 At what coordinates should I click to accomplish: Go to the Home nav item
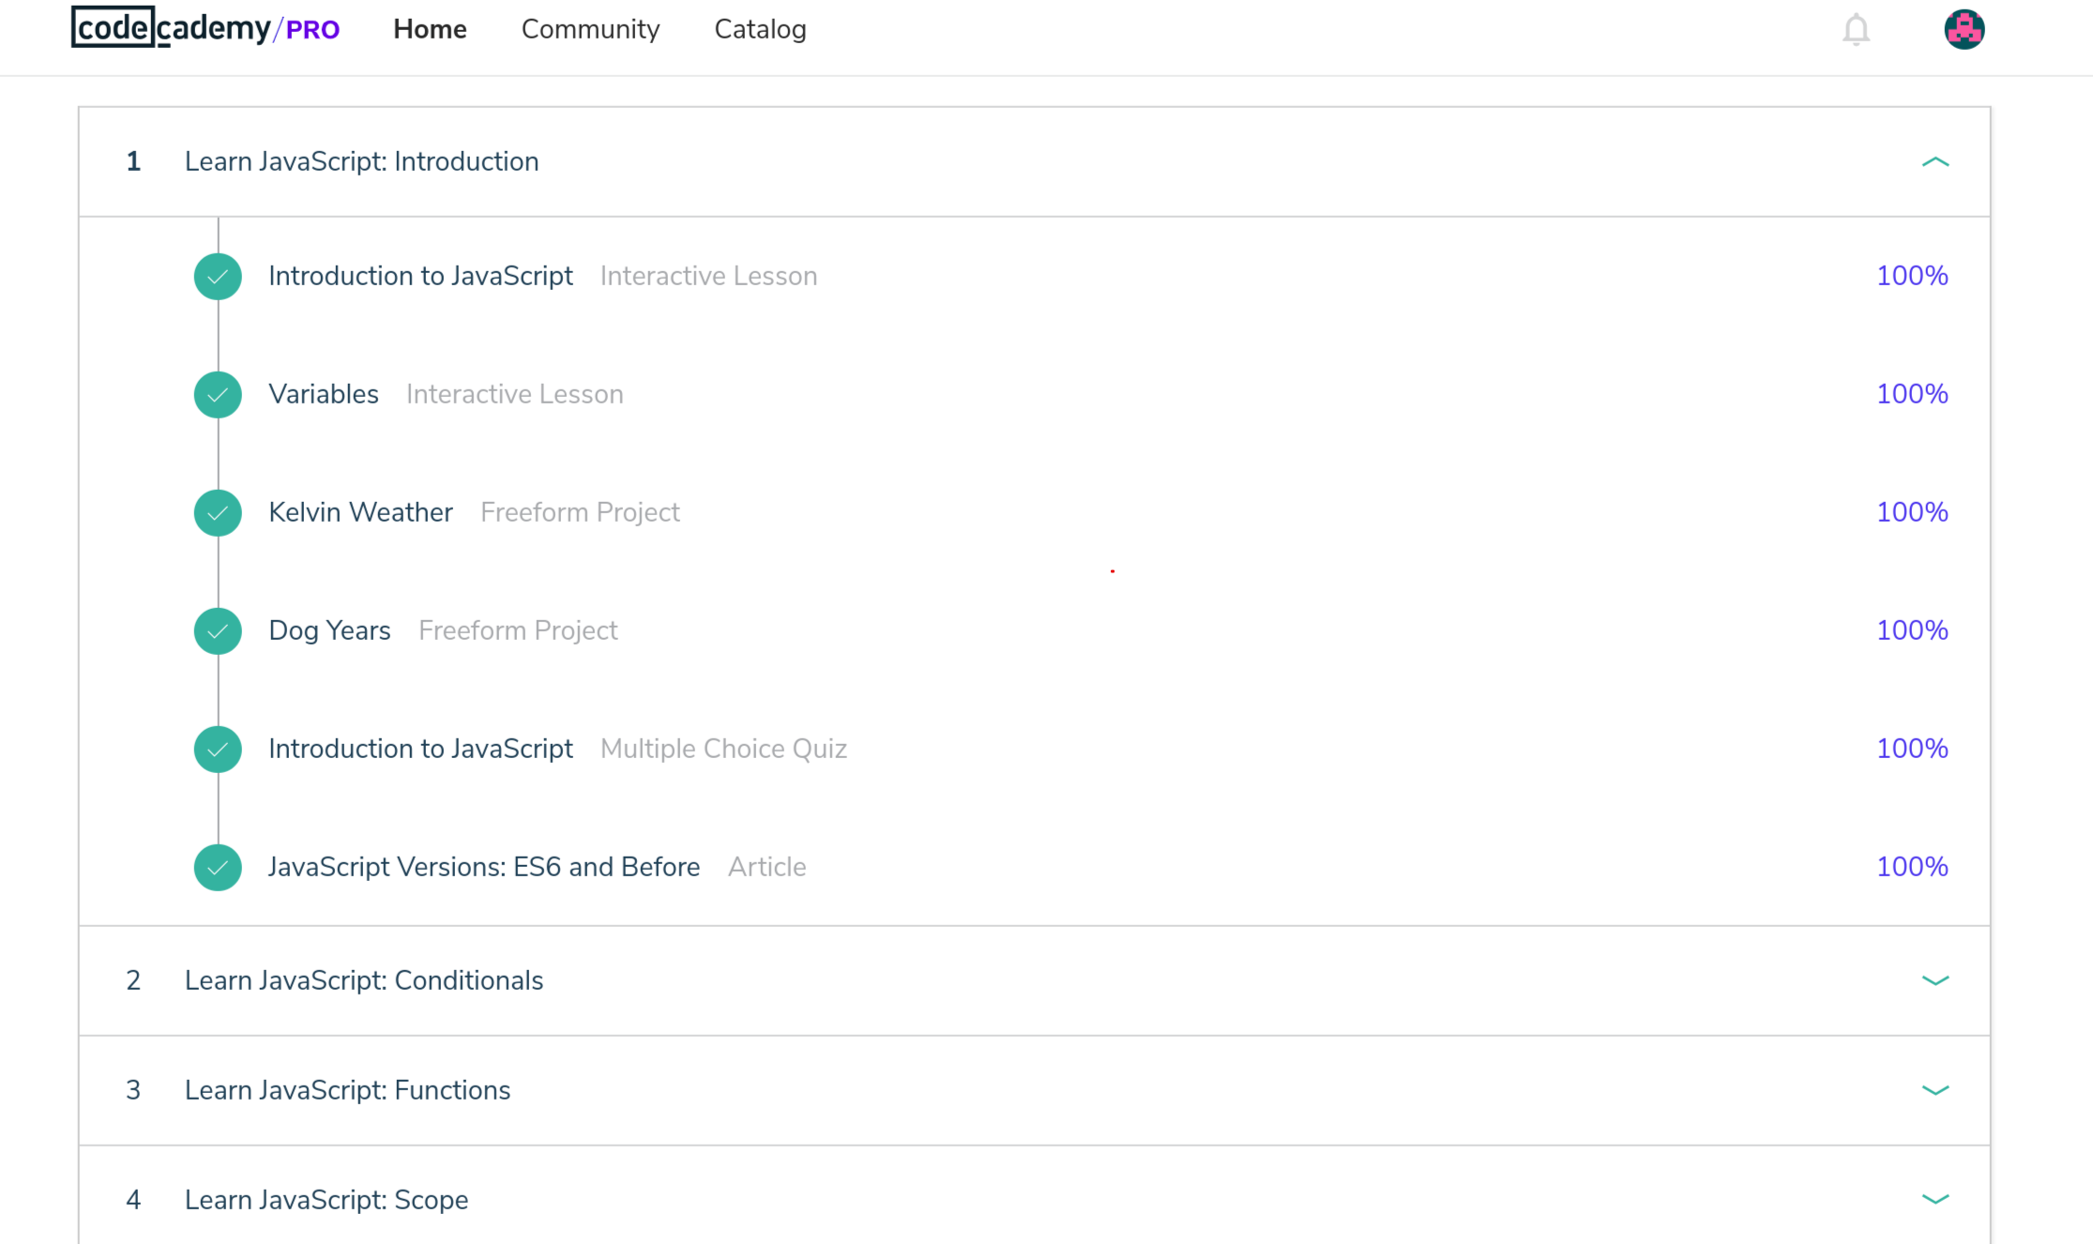[430, 29]
